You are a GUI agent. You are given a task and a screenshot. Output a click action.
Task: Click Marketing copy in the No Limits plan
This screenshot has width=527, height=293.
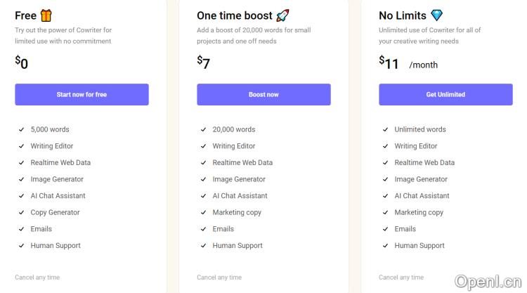coord(419,212)
